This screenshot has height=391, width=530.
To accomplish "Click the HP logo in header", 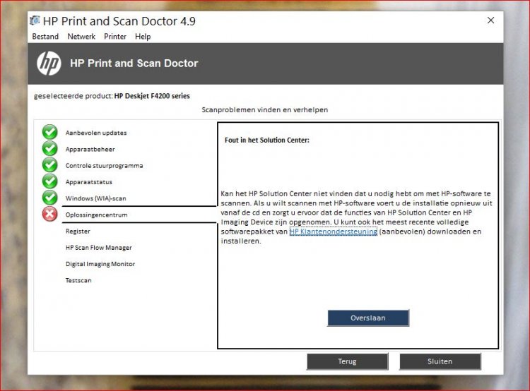I will coord(49,64).
